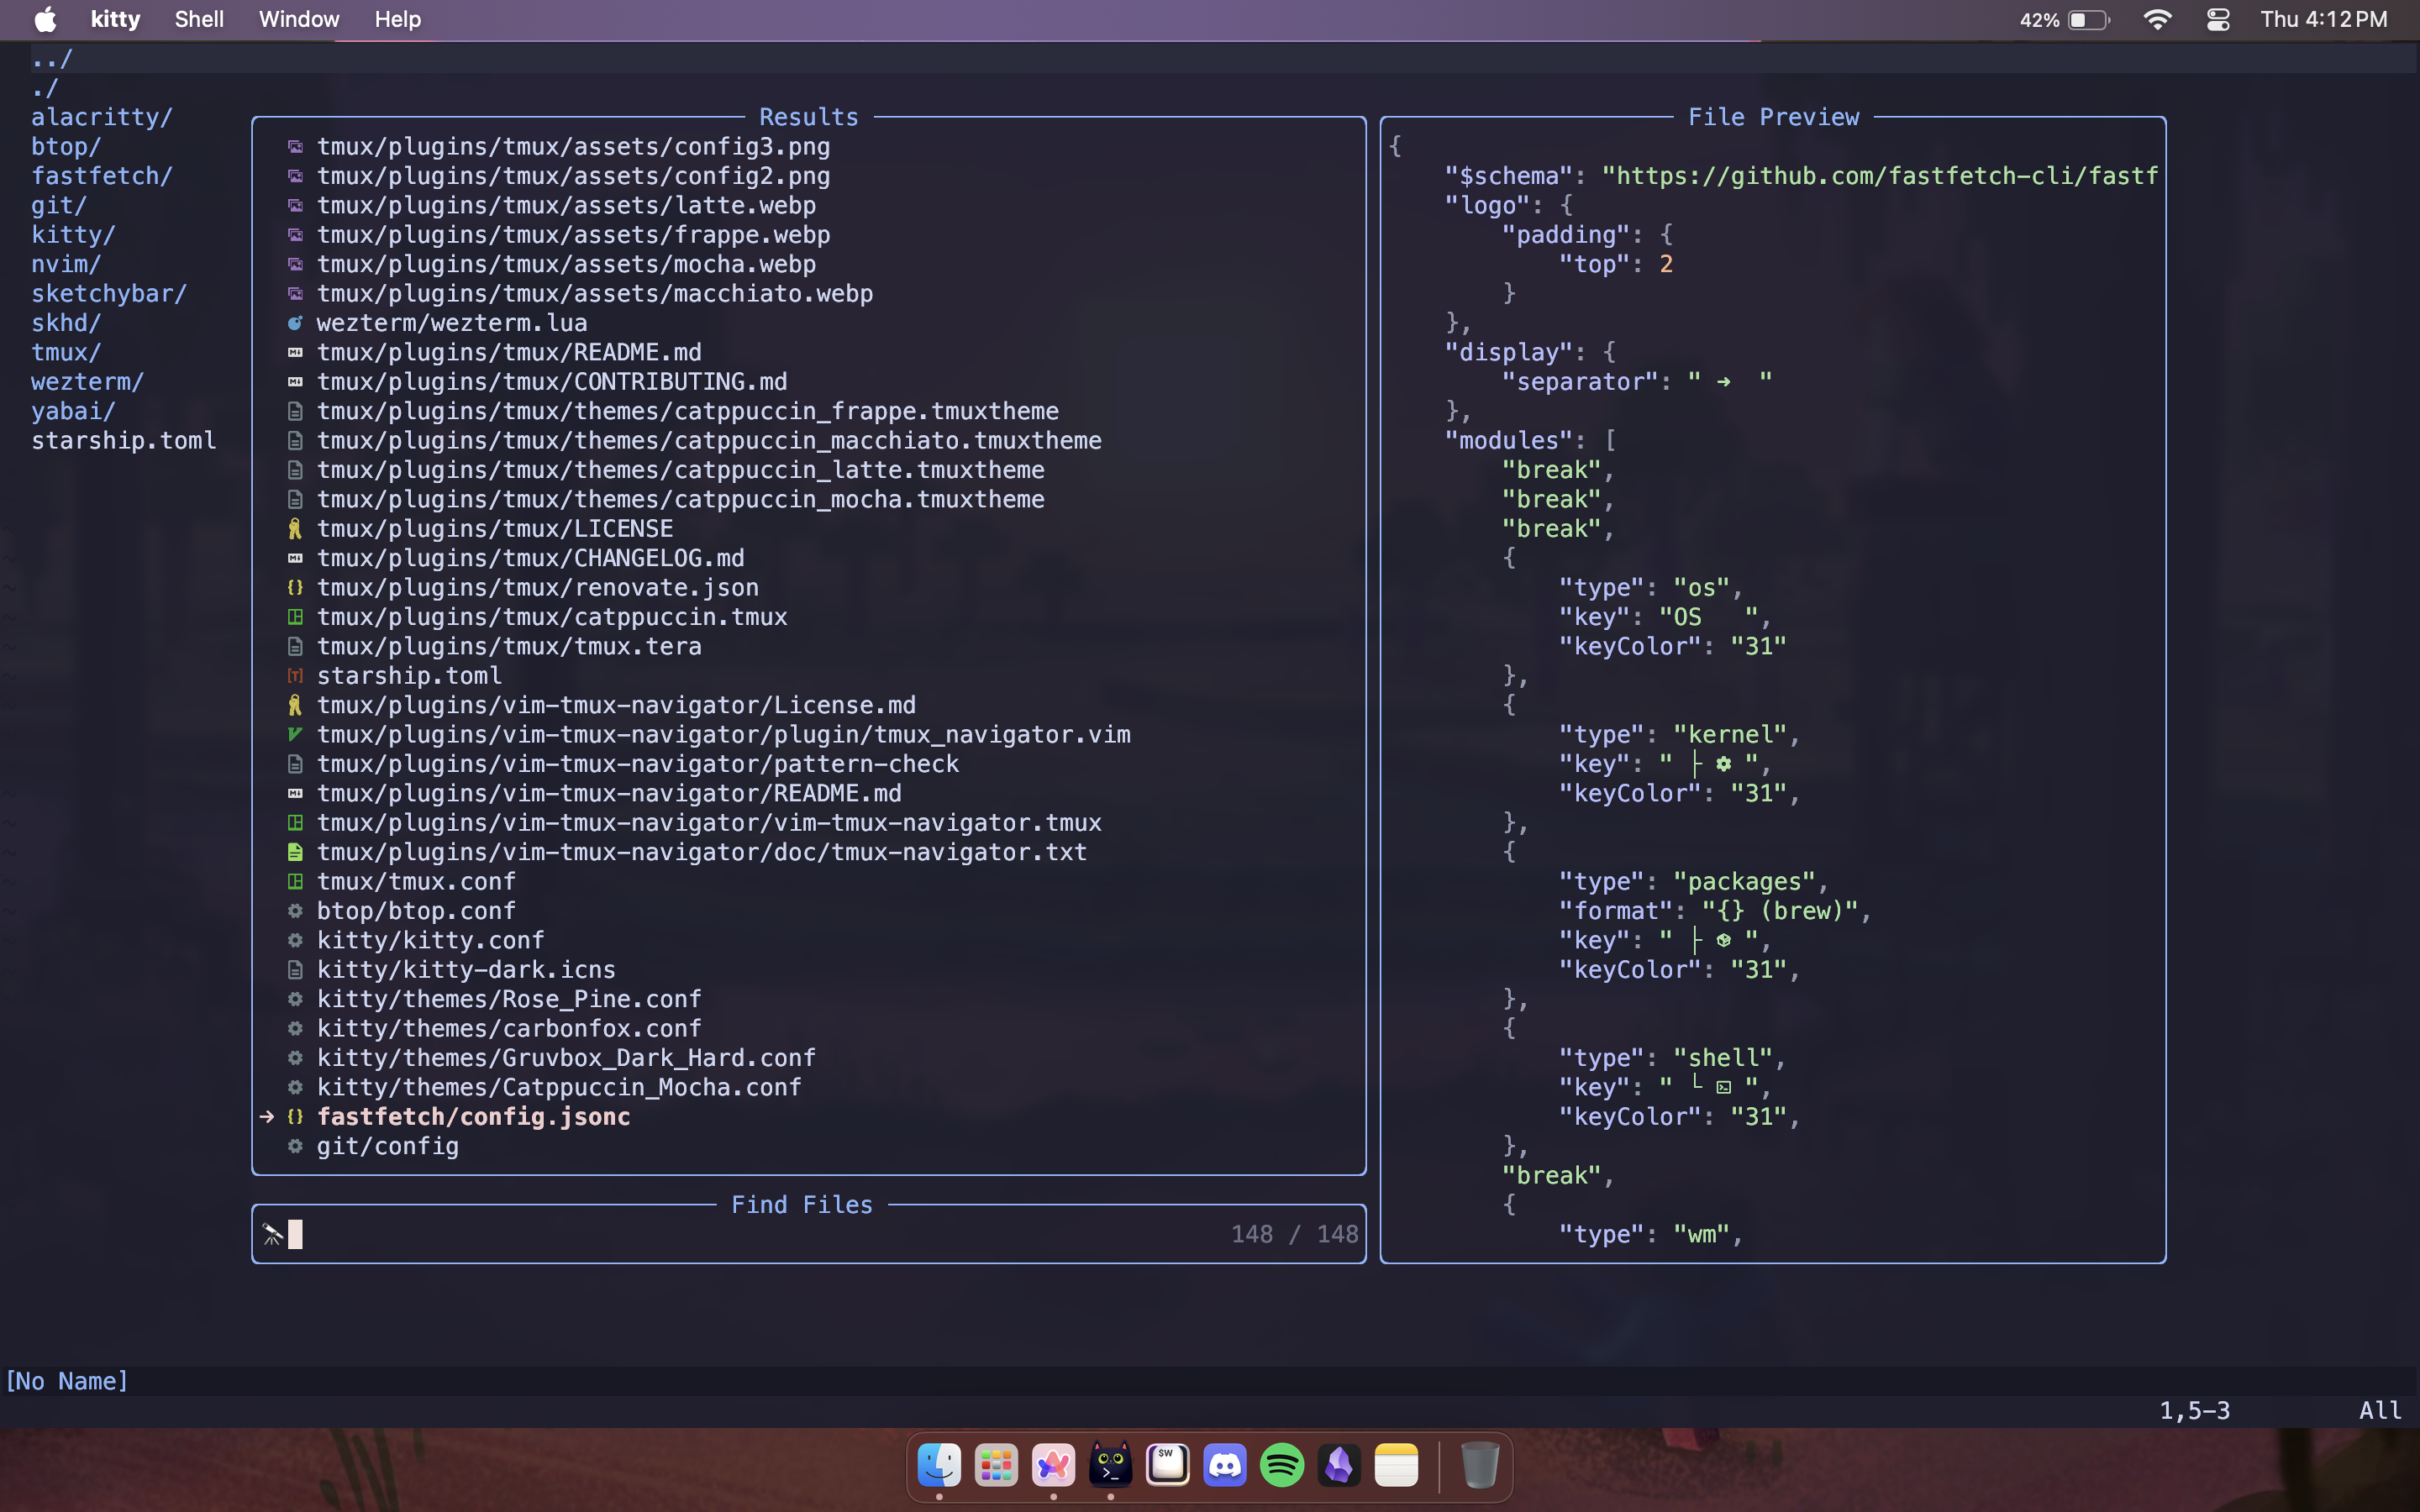The image size is (2420, 1512).
Task: Open Launchpad from the dock
Action: point(996,1465)
